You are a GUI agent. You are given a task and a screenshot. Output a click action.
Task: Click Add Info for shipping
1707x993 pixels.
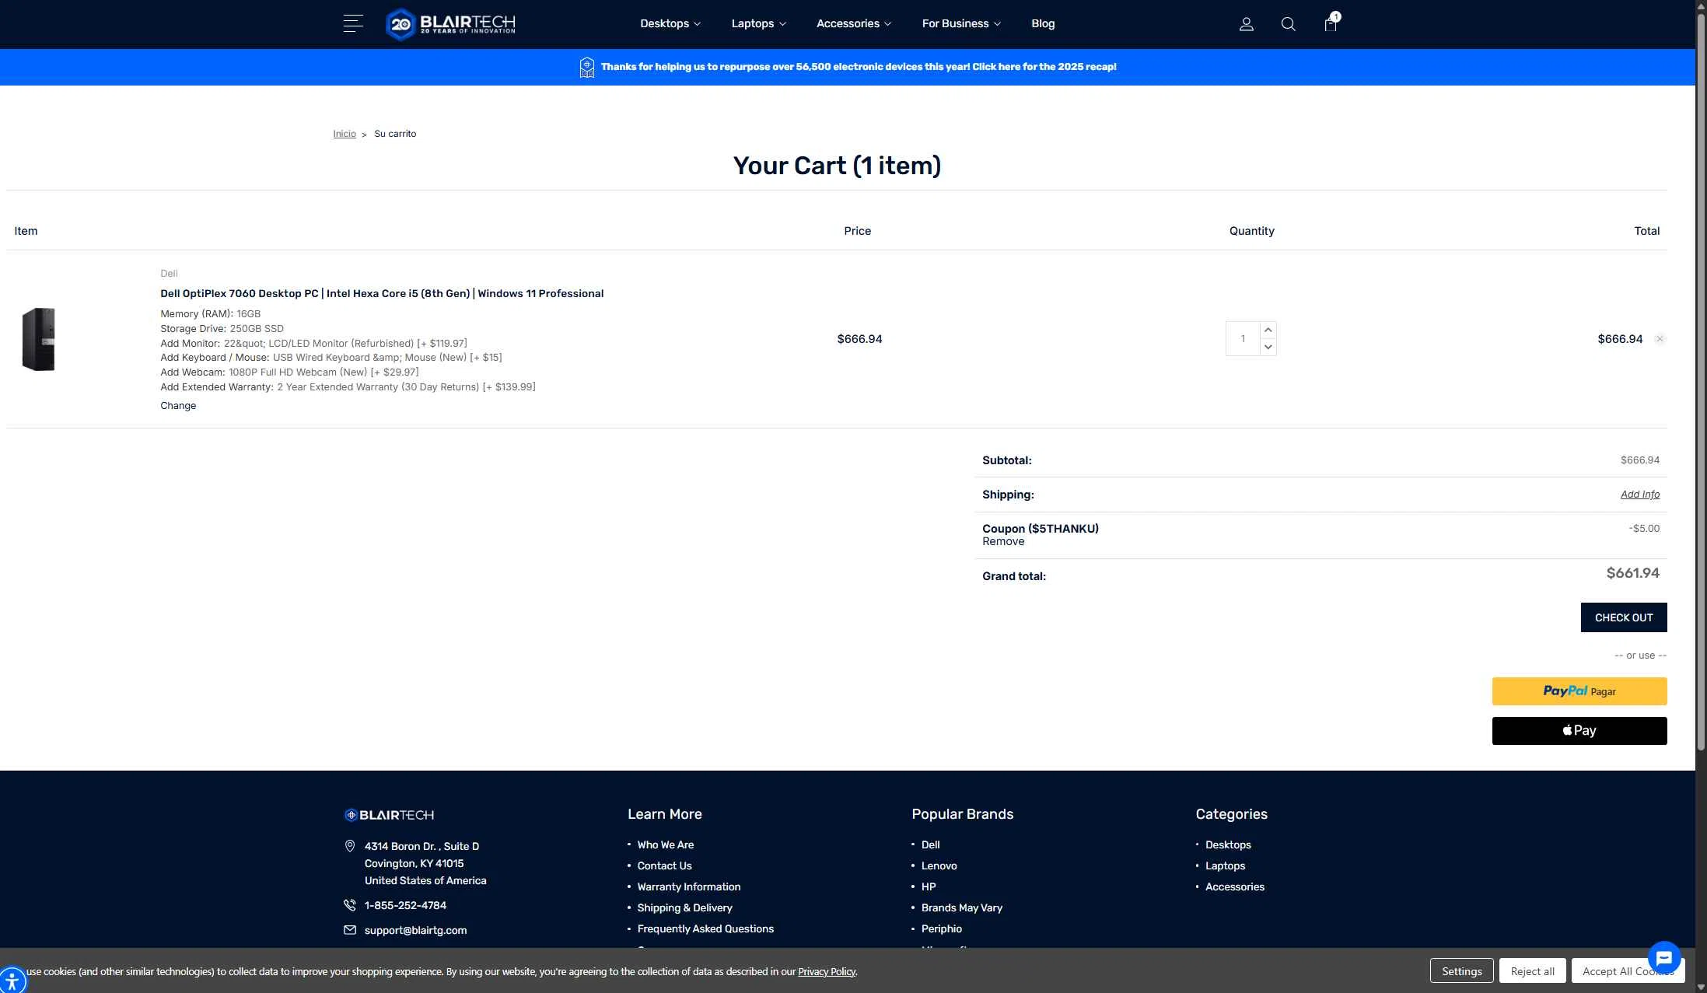[x=1640, y=494]
